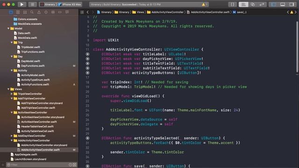Stop the running build

coord(32,4)
